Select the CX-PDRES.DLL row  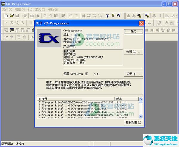(88, 112)
